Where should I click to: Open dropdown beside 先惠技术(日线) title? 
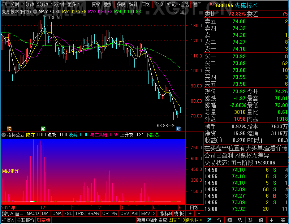(35, 12)
